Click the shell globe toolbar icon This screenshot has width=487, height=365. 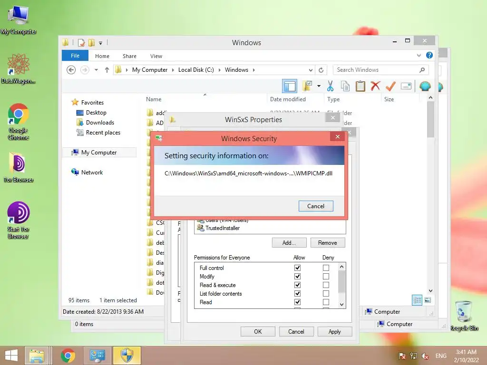[425, 86]
